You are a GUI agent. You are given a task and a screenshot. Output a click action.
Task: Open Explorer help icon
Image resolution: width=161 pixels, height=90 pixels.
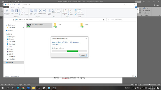136,7
